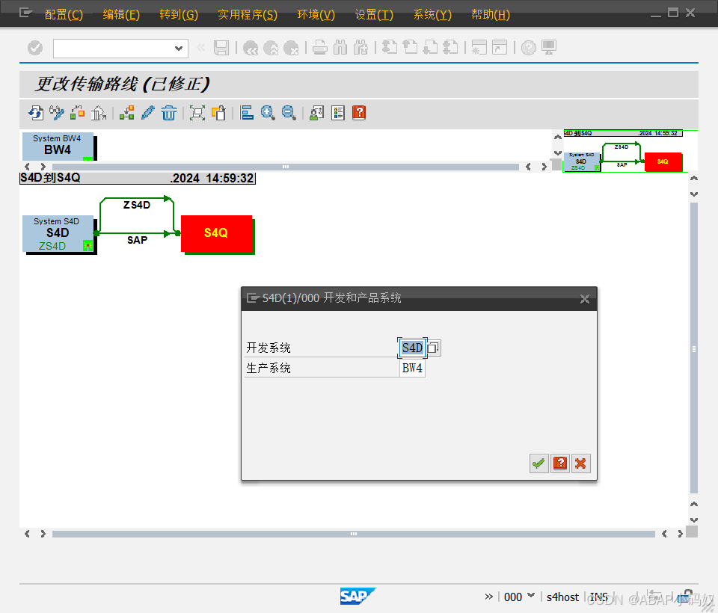Open the 系统(Y) menu
This screenshot has width=718, height=613.
click(x=432, y=15)
